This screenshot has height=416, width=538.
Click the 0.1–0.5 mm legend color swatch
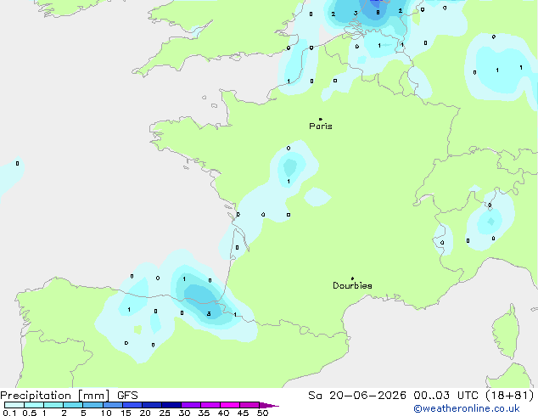pos(14,405)
